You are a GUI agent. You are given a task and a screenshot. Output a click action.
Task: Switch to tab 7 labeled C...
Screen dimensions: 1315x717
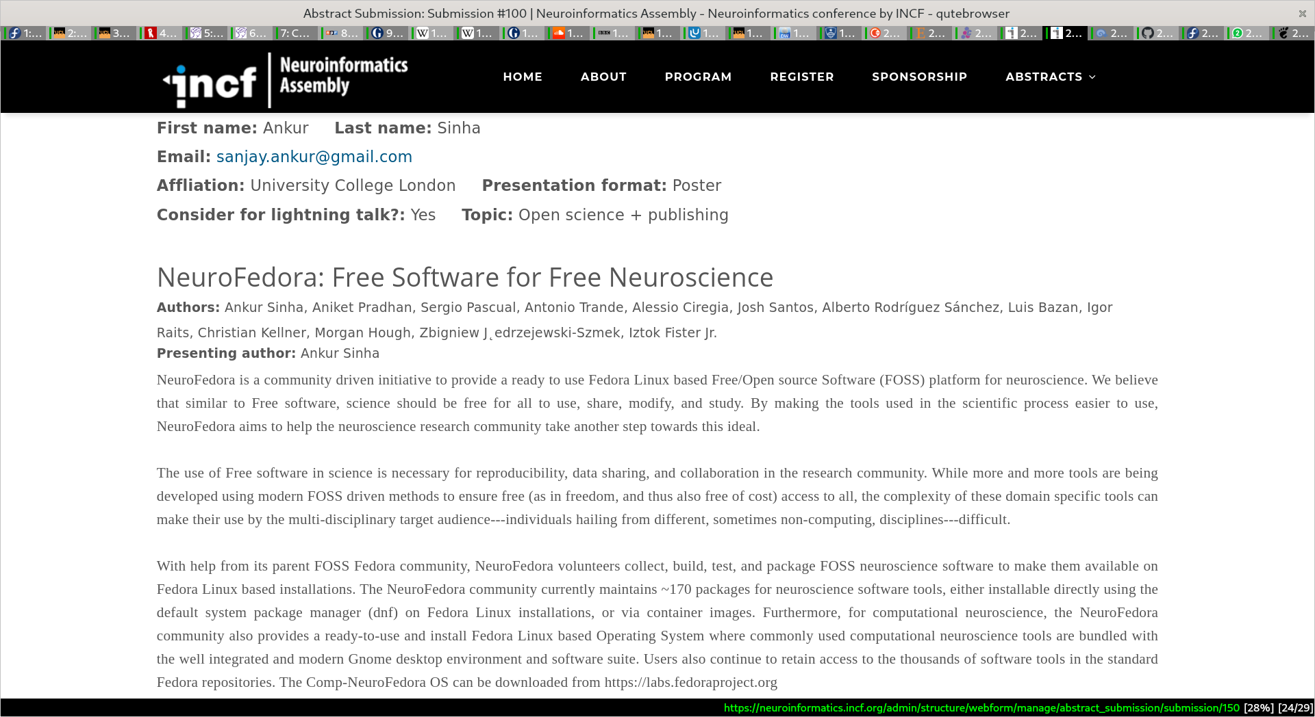(297, 33)
